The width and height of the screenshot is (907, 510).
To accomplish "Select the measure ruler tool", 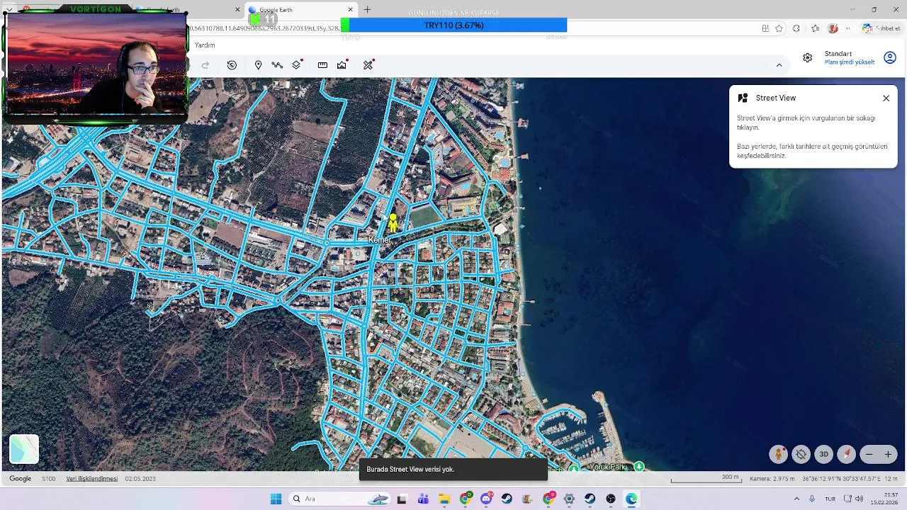I will [322, 65].
